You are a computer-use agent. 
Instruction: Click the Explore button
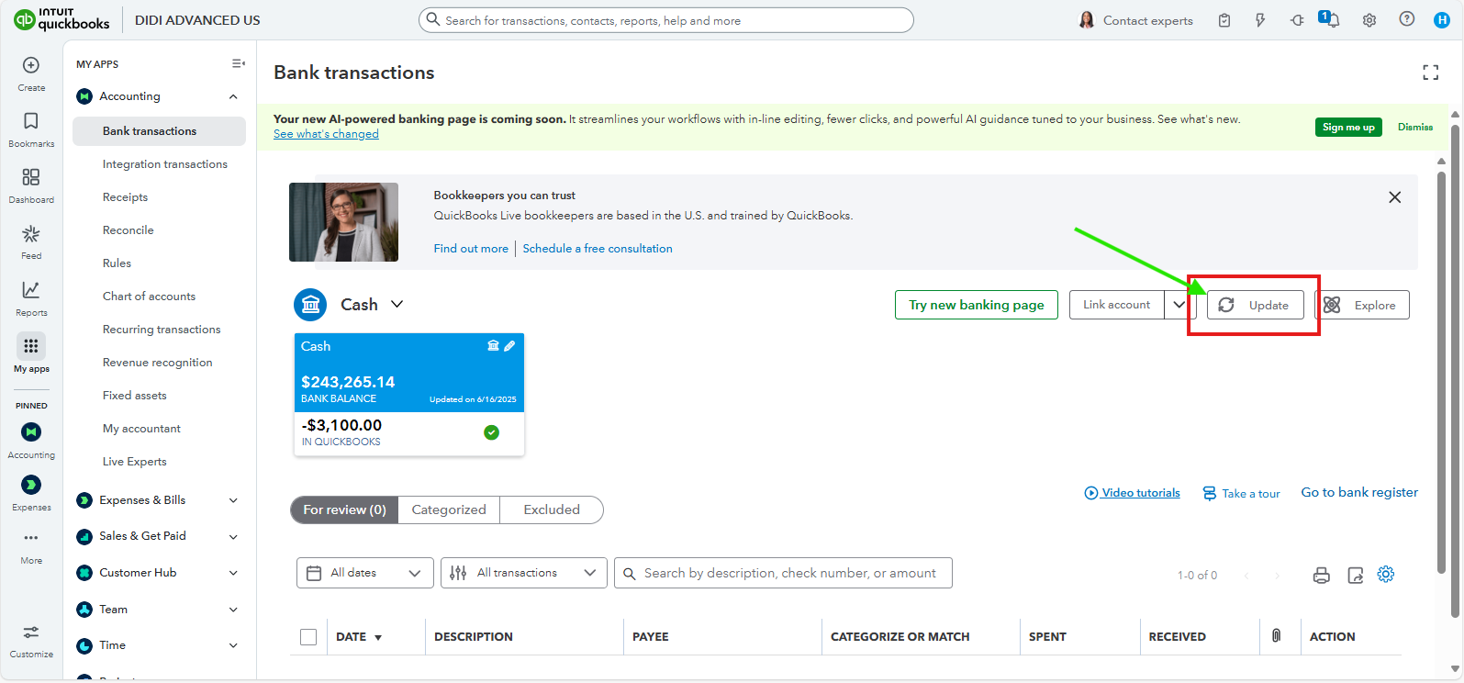(1362, 305)
